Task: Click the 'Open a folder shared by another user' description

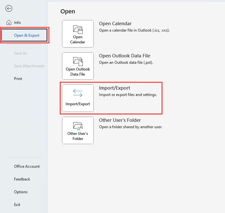Action: click(131, 127)
